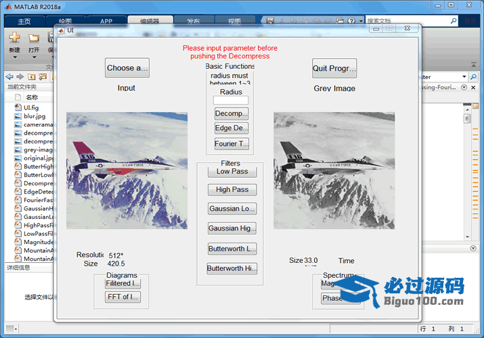The image size is (484, 338).
Task: Click the FFT of I... diagram button
Action: coord(123,297)
